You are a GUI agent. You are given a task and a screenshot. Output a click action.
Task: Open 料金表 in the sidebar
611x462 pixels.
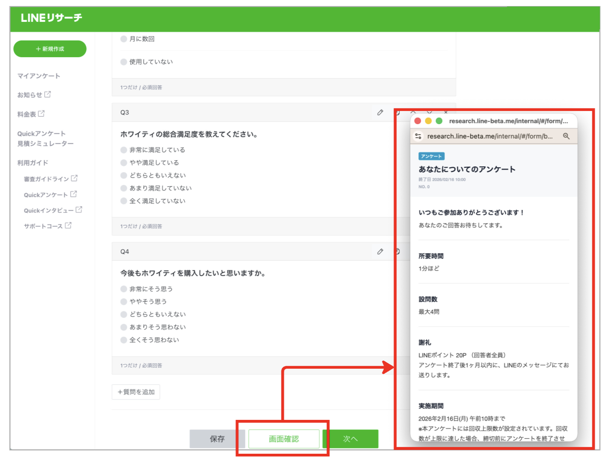27,114
